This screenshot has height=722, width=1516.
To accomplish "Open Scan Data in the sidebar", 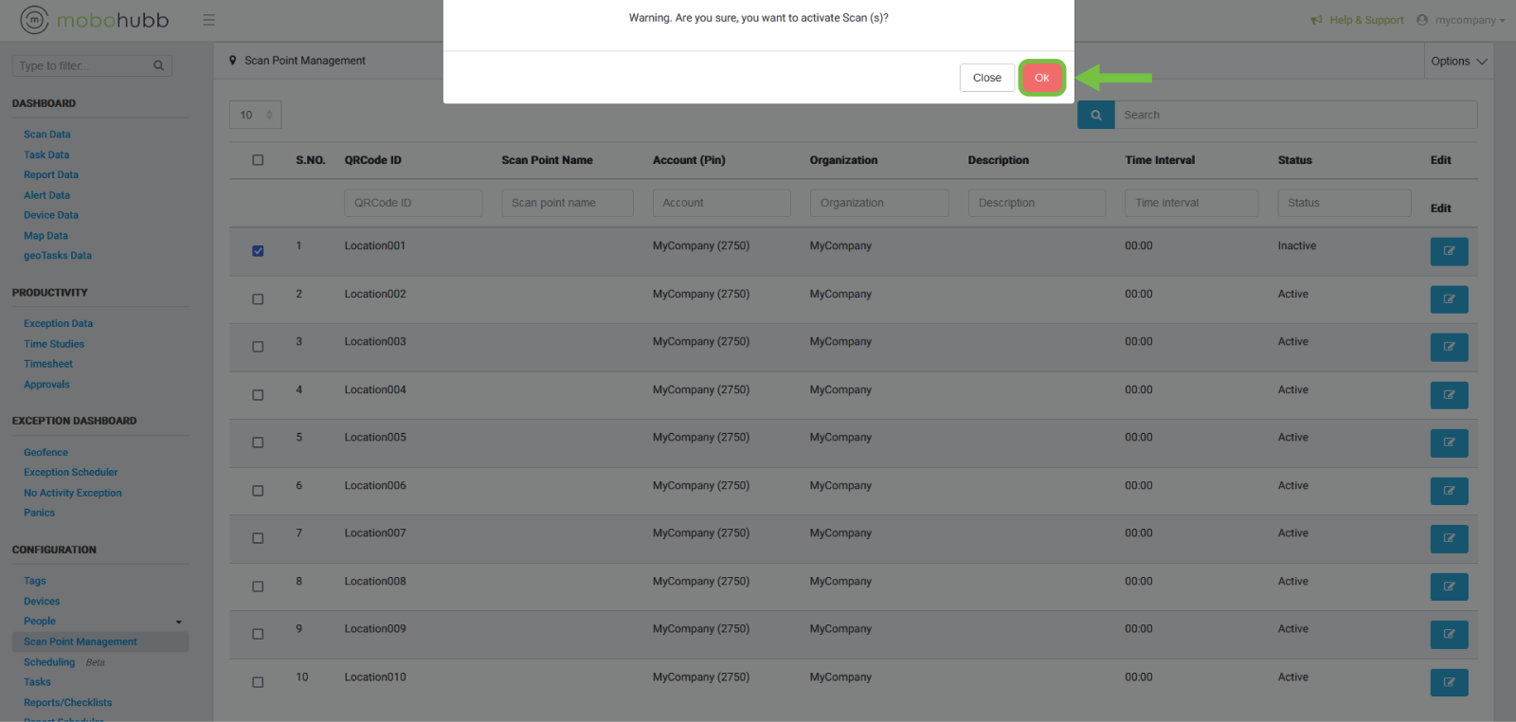I will [x=47, y=135].
